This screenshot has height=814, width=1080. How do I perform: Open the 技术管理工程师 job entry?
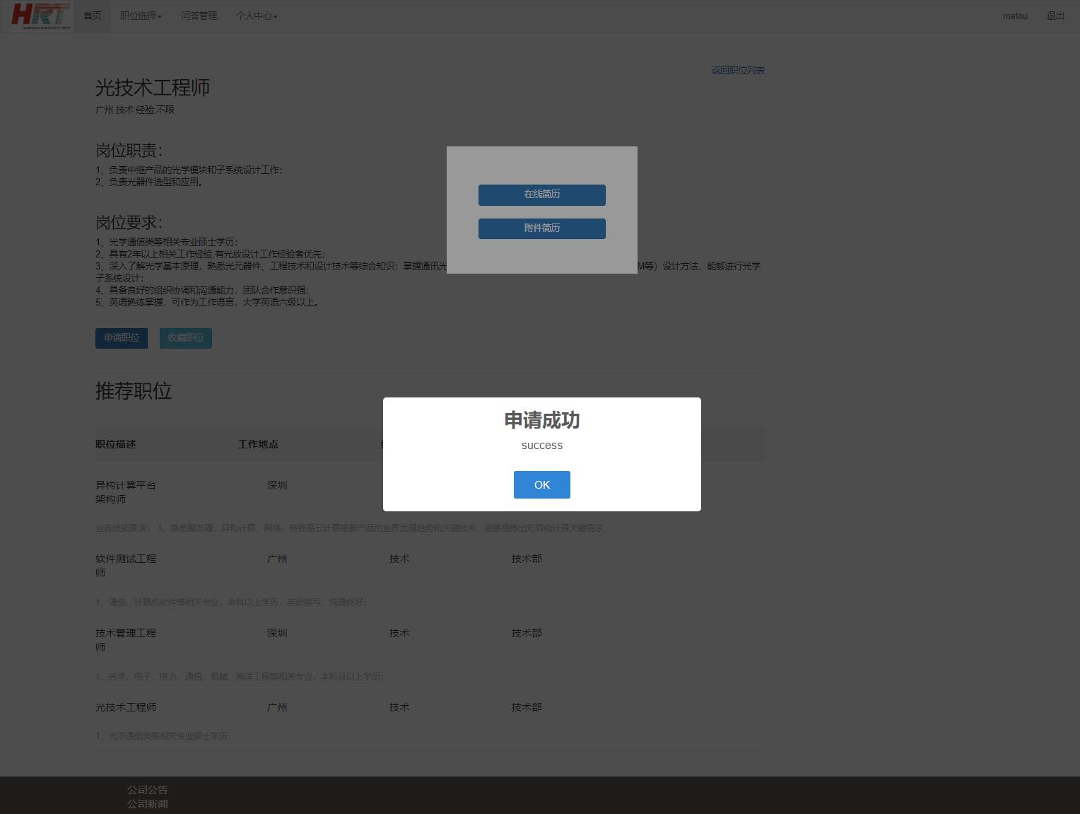click(125, 639)
